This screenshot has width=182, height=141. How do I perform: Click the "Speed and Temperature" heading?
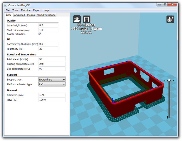pos(22,54)
